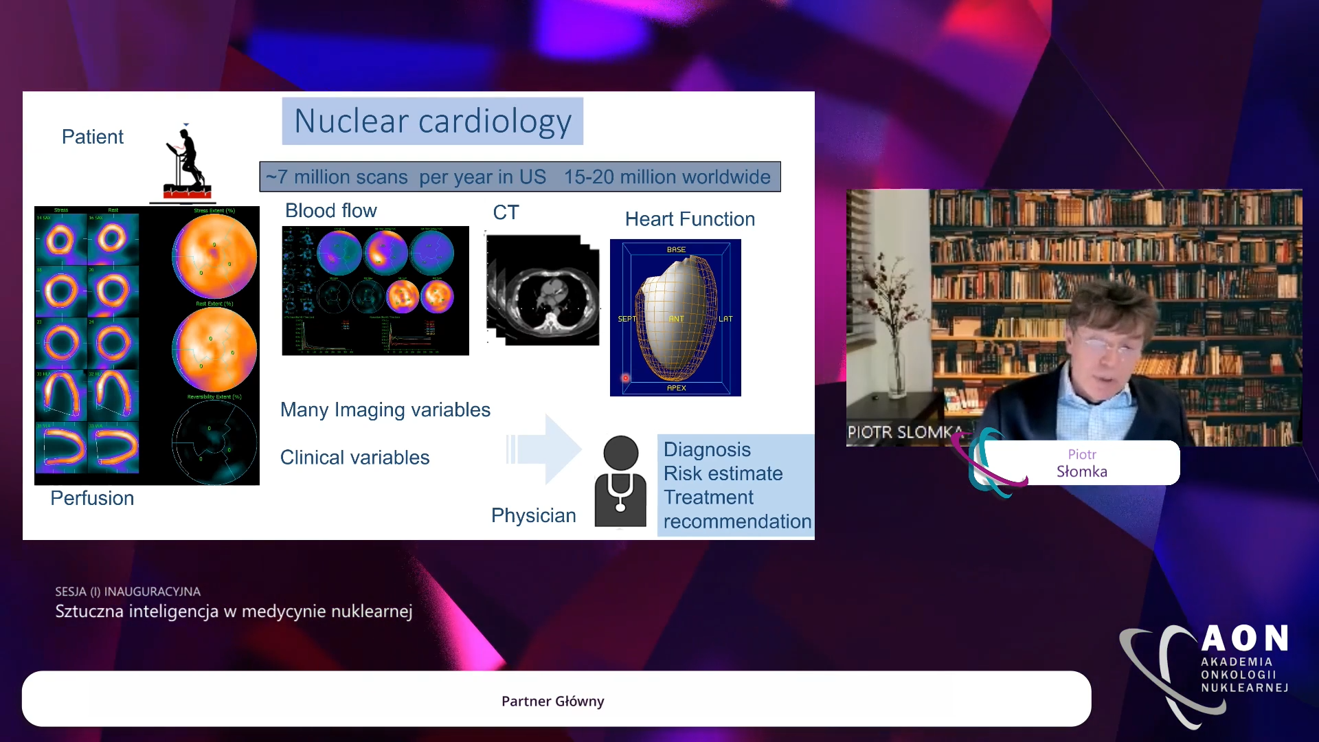Click the physician with stethoscope icon
The height and width of the screenshot is (742, 1319).
(x=620, y=482)
